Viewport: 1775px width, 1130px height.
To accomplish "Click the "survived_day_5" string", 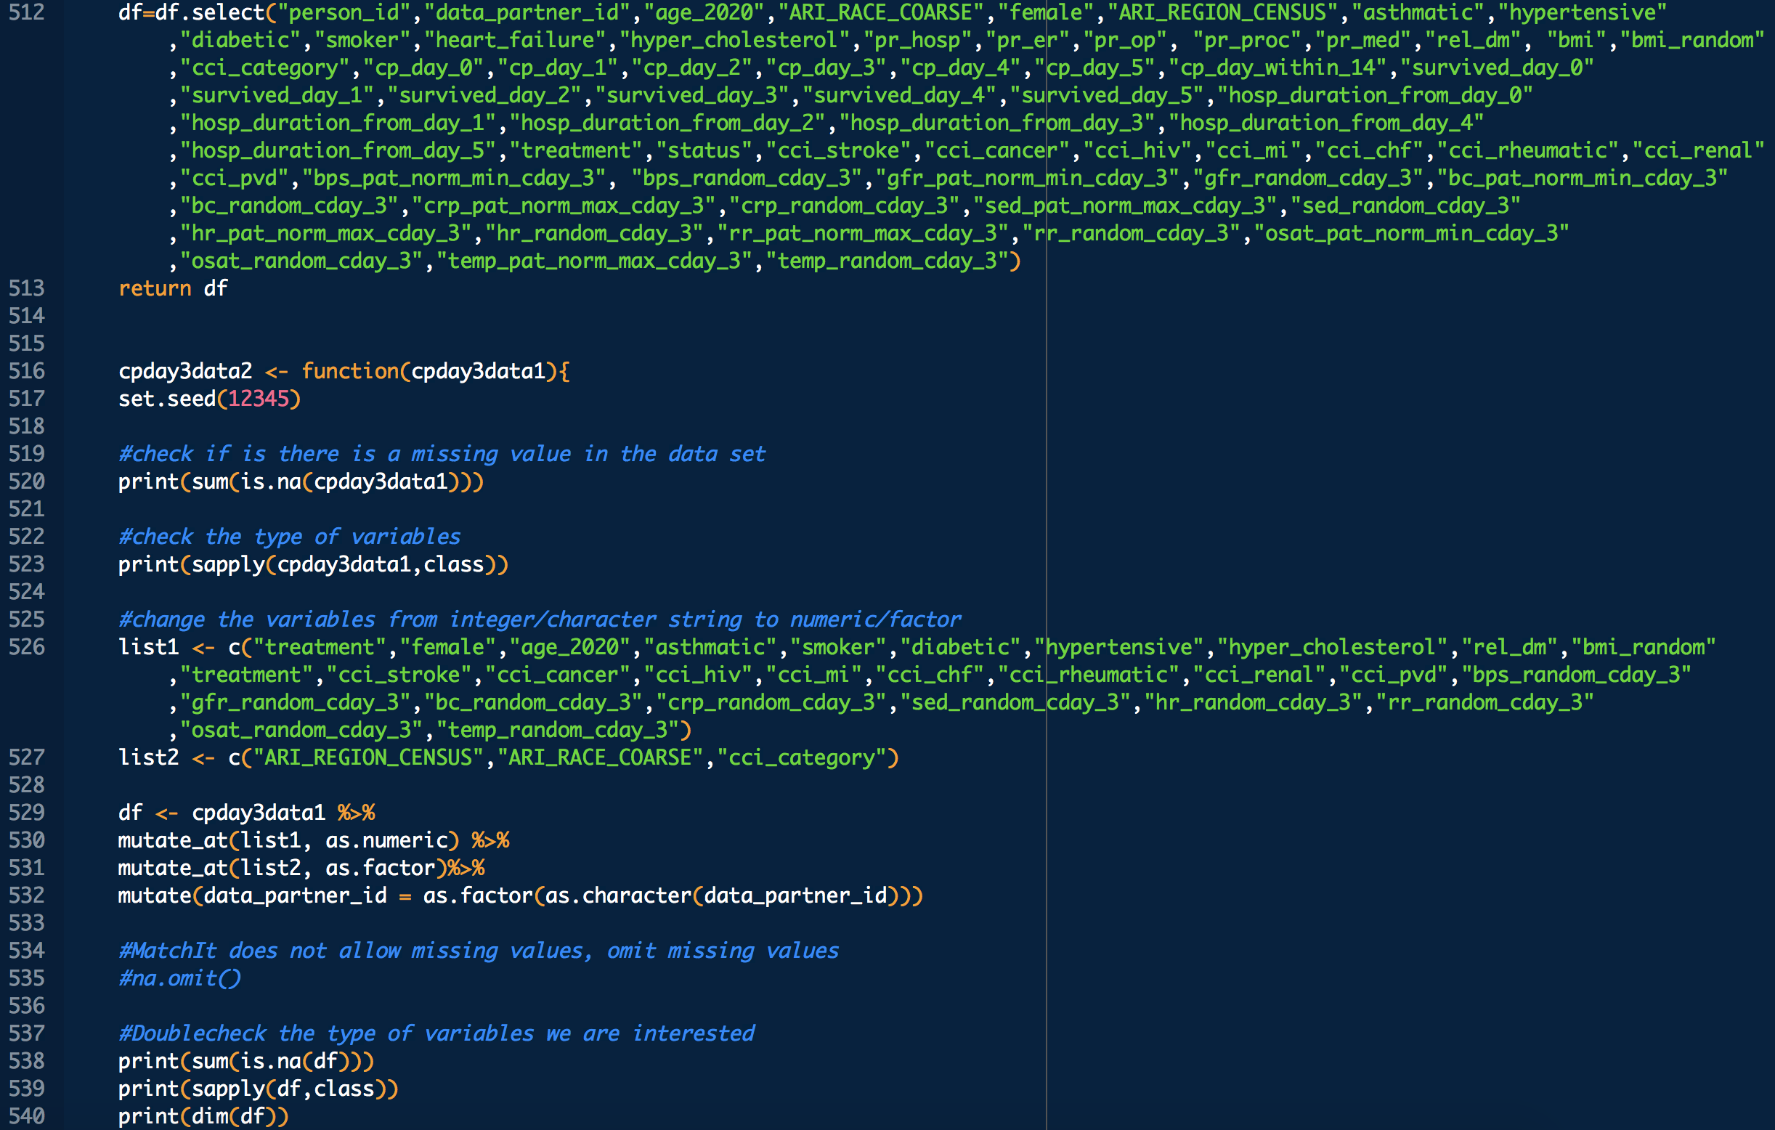I will (1107, 95).
